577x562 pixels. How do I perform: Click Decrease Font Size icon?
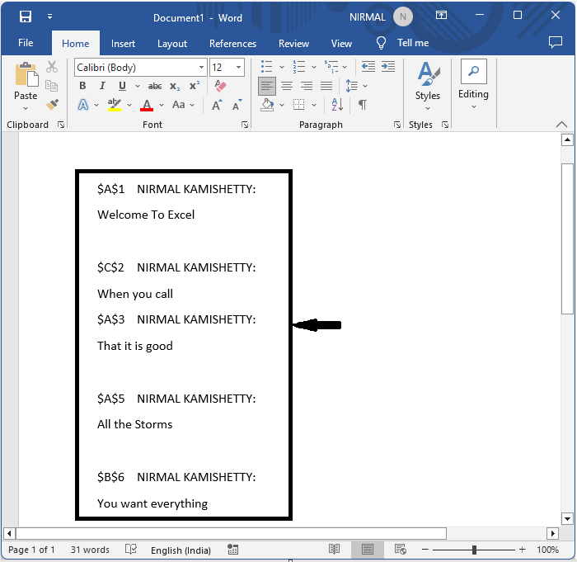(237, 105)
